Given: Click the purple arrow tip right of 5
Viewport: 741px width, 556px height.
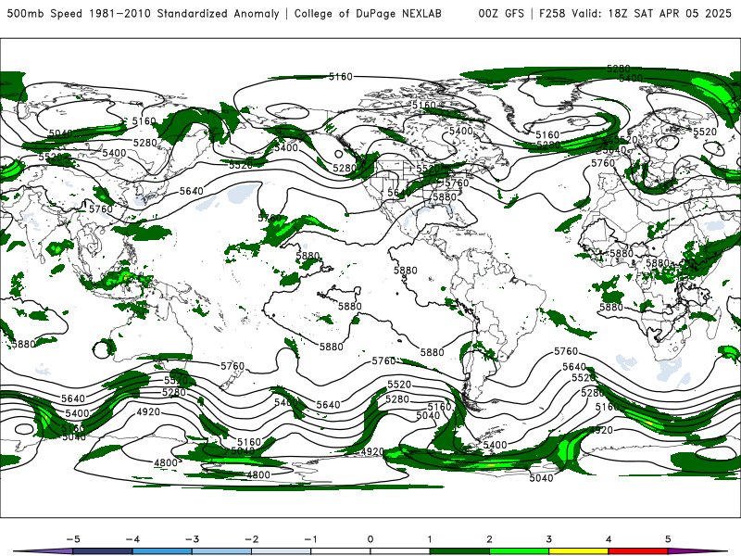Looking at the screenshot, I should (x=697, y=551).
